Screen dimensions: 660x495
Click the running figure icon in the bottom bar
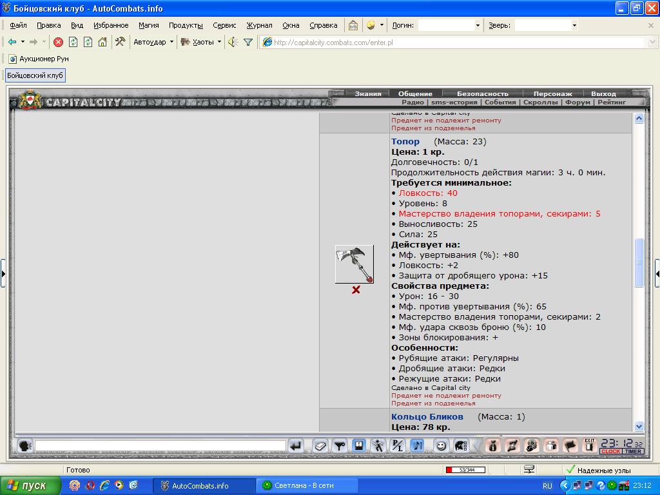(378, 445)
